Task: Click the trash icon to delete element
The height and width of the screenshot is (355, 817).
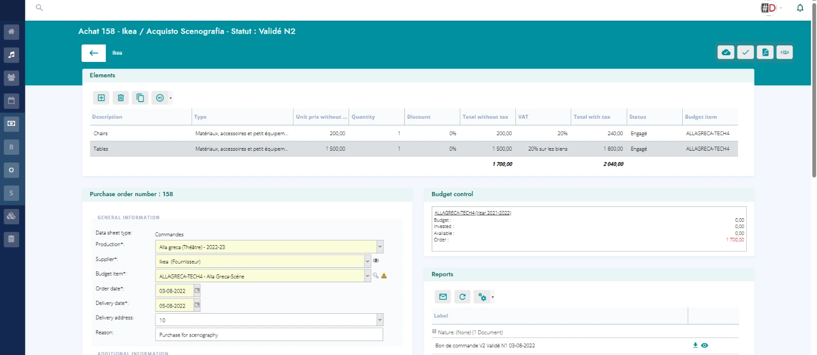Action: pos(120,98)
